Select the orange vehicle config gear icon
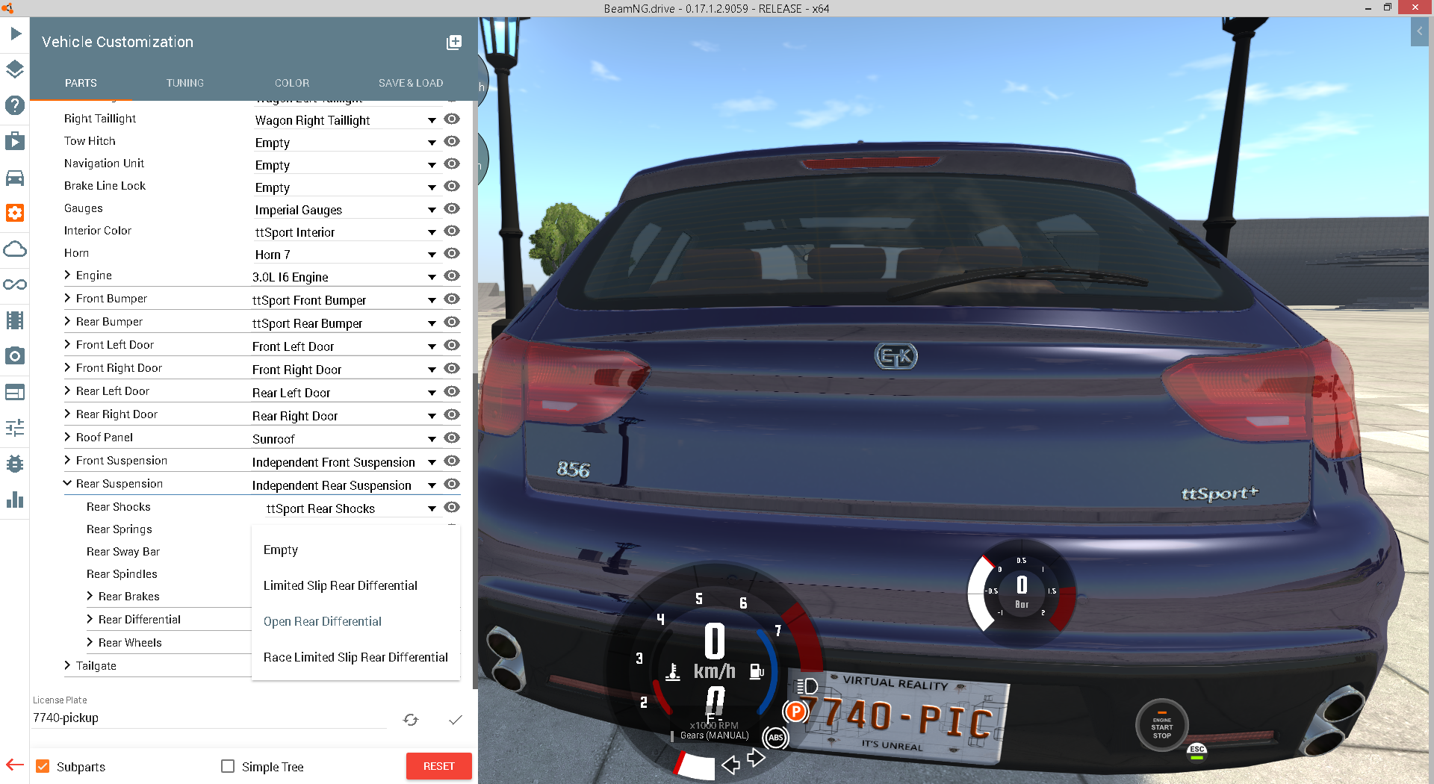This screenshot has width=1434, height=784. (15, 213)
